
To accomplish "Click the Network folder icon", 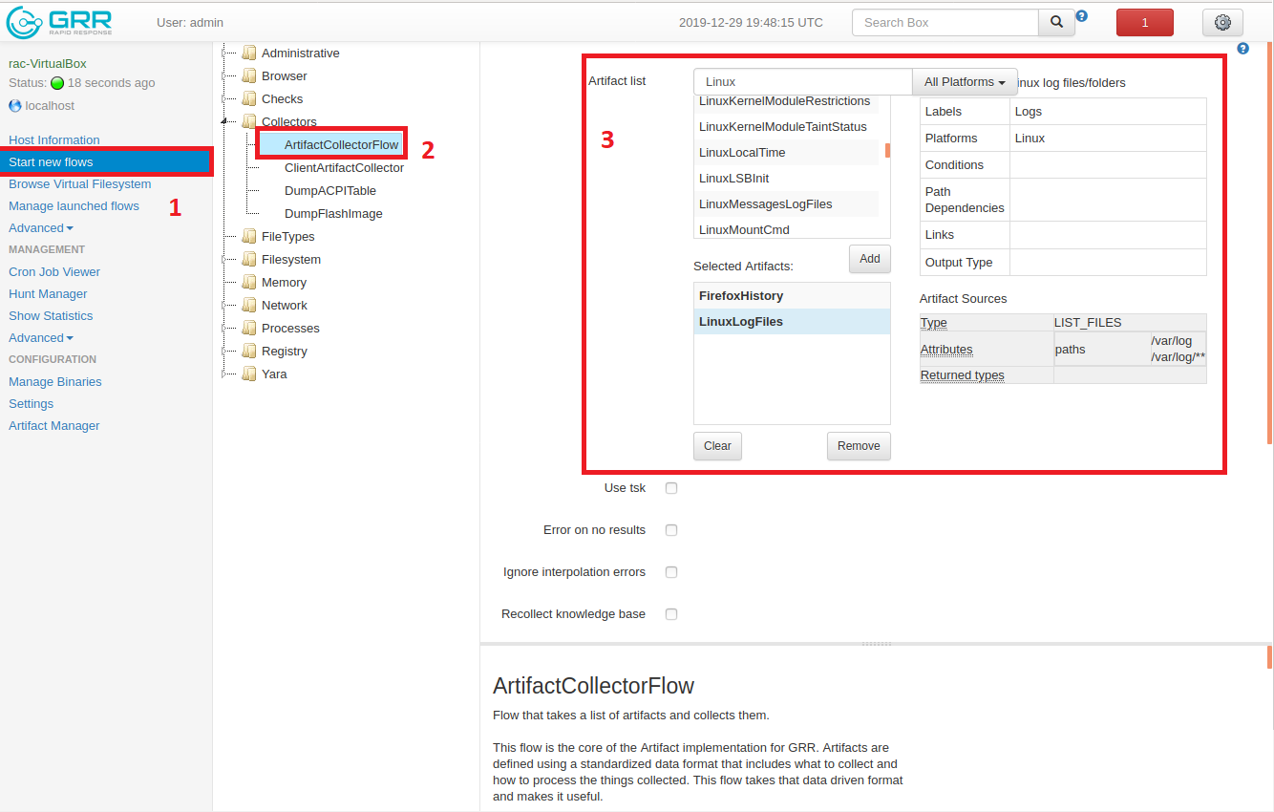I will [x=249, y=306].
